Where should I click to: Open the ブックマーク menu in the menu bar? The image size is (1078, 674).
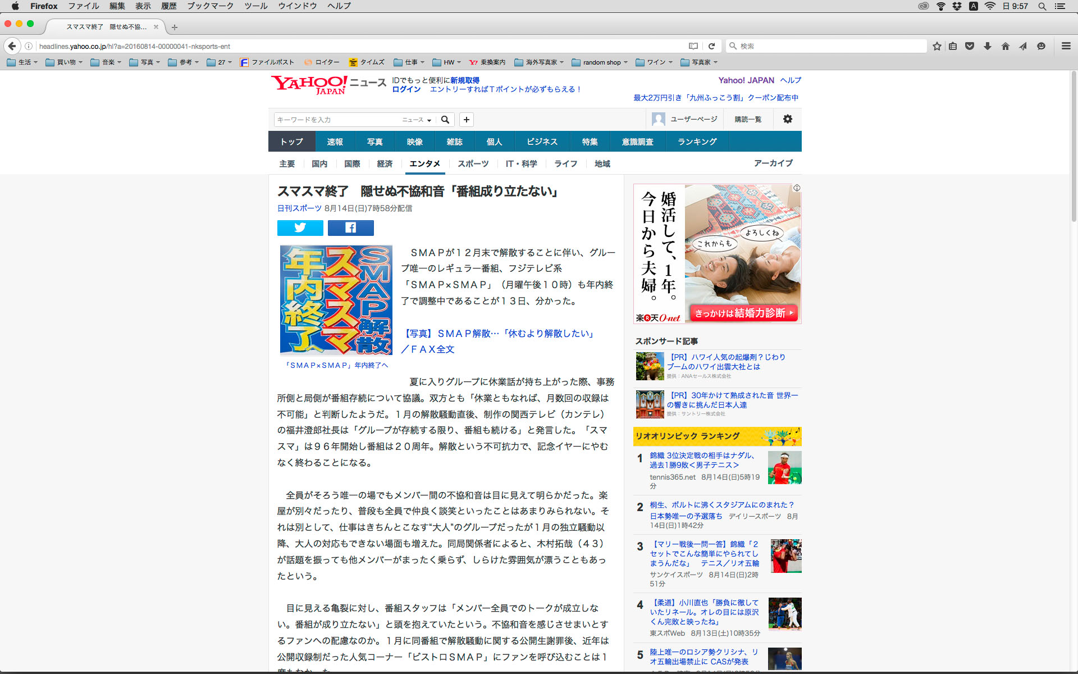tap(210, 6)
